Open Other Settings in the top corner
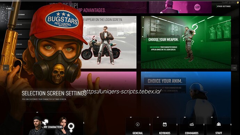This screenshot has width=240, height=135. point(224,6)
